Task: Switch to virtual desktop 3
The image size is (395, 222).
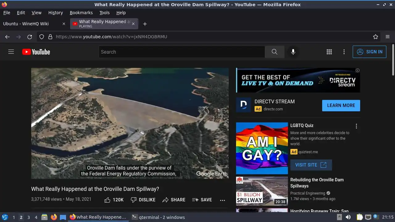Action: pos(28,217)
